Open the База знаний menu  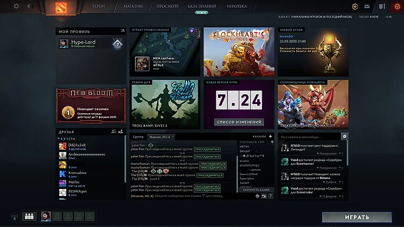[x=202, y=6]
